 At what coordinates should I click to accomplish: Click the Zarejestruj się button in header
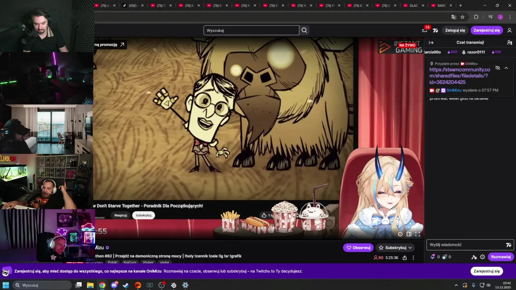point(487,30)
